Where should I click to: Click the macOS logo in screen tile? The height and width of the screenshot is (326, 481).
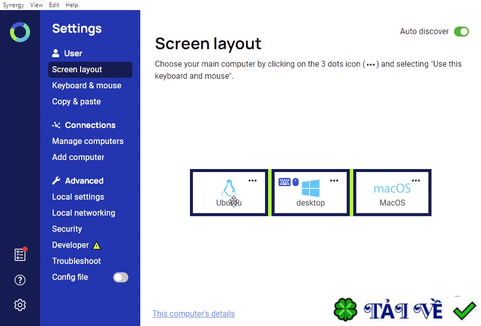coord(392,188)
